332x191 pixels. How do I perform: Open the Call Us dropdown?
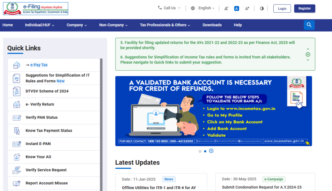click(169, 8)
